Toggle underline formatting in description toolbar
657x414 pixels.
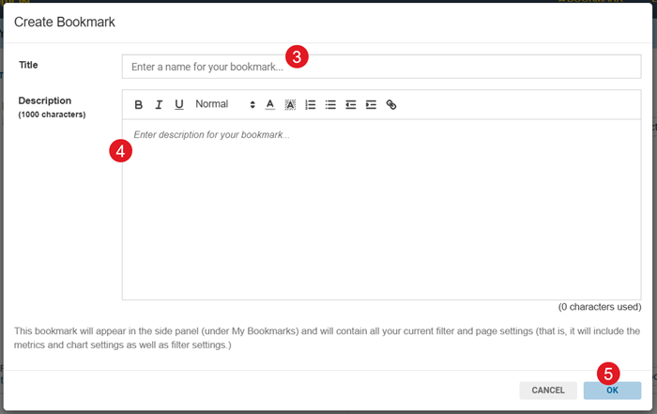tap(178, 104)
